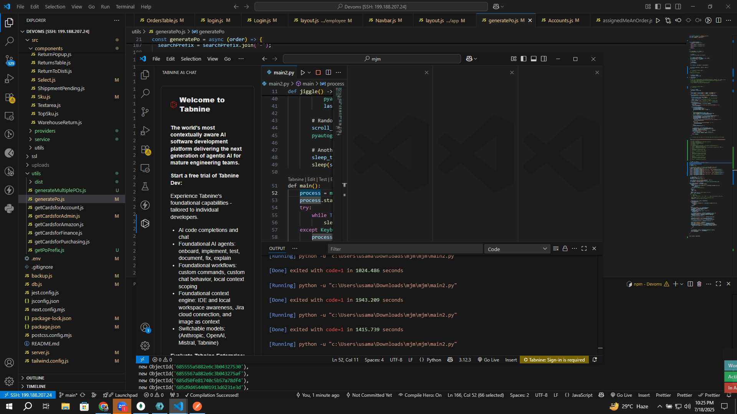Open Manage gear in the Devoms activity bar

coord(9,381)
